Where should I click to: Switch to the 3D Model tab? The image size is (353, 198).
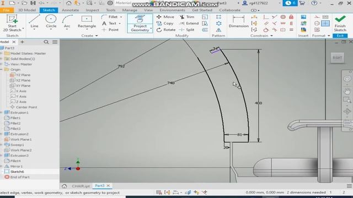pos(27,10)
